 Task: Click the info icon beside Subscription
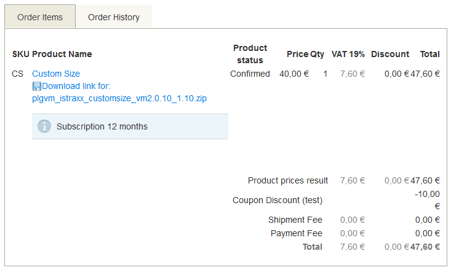point(44,126)
